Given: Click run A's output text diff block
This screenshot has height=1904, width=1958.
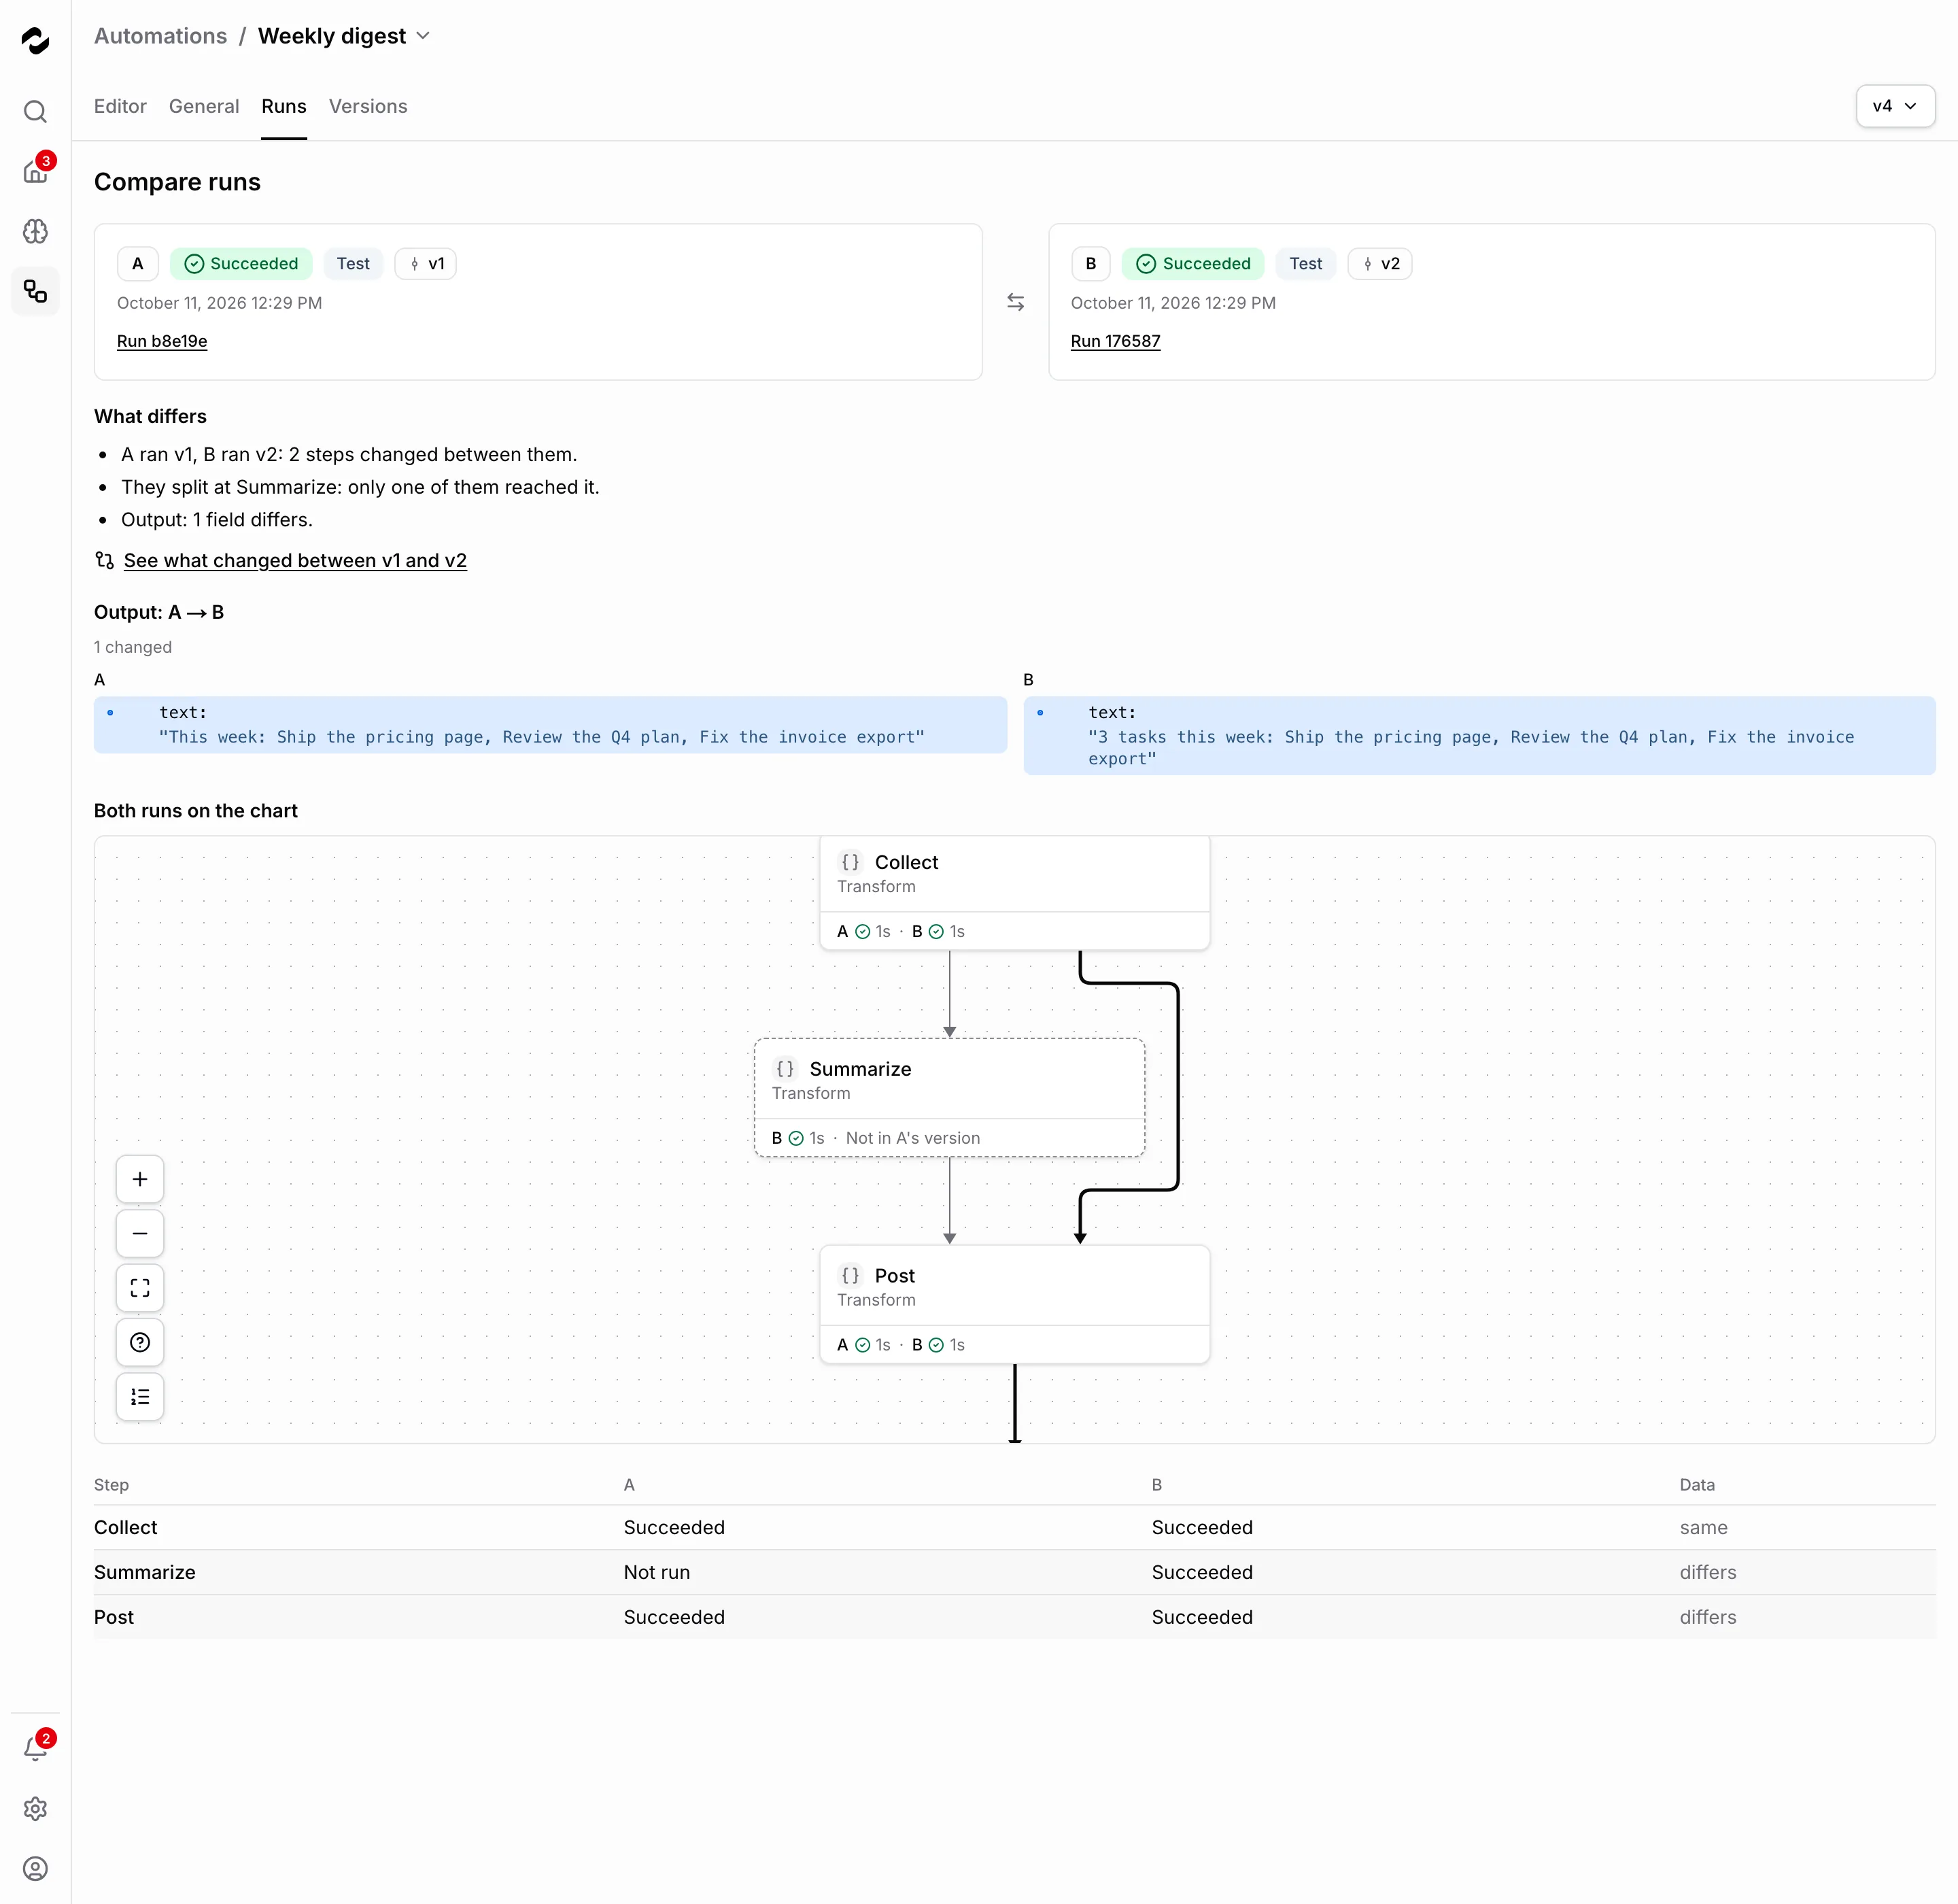Looking at the screenshot, I should (x=550, y=725).
